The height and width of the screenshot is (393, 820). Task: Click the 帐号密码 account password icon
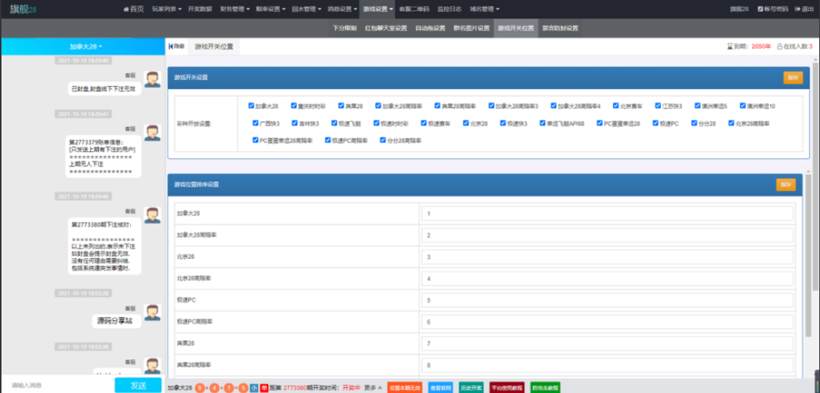point(760,9)
